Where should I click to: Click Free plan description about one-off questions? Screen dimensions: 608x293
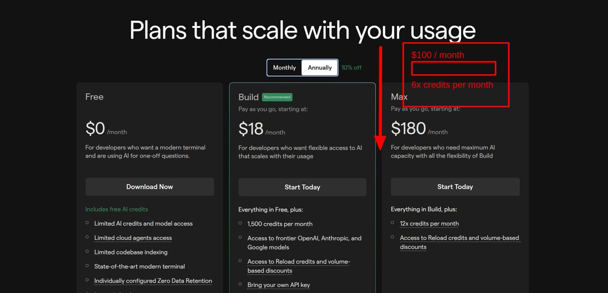tap(145, 152)
